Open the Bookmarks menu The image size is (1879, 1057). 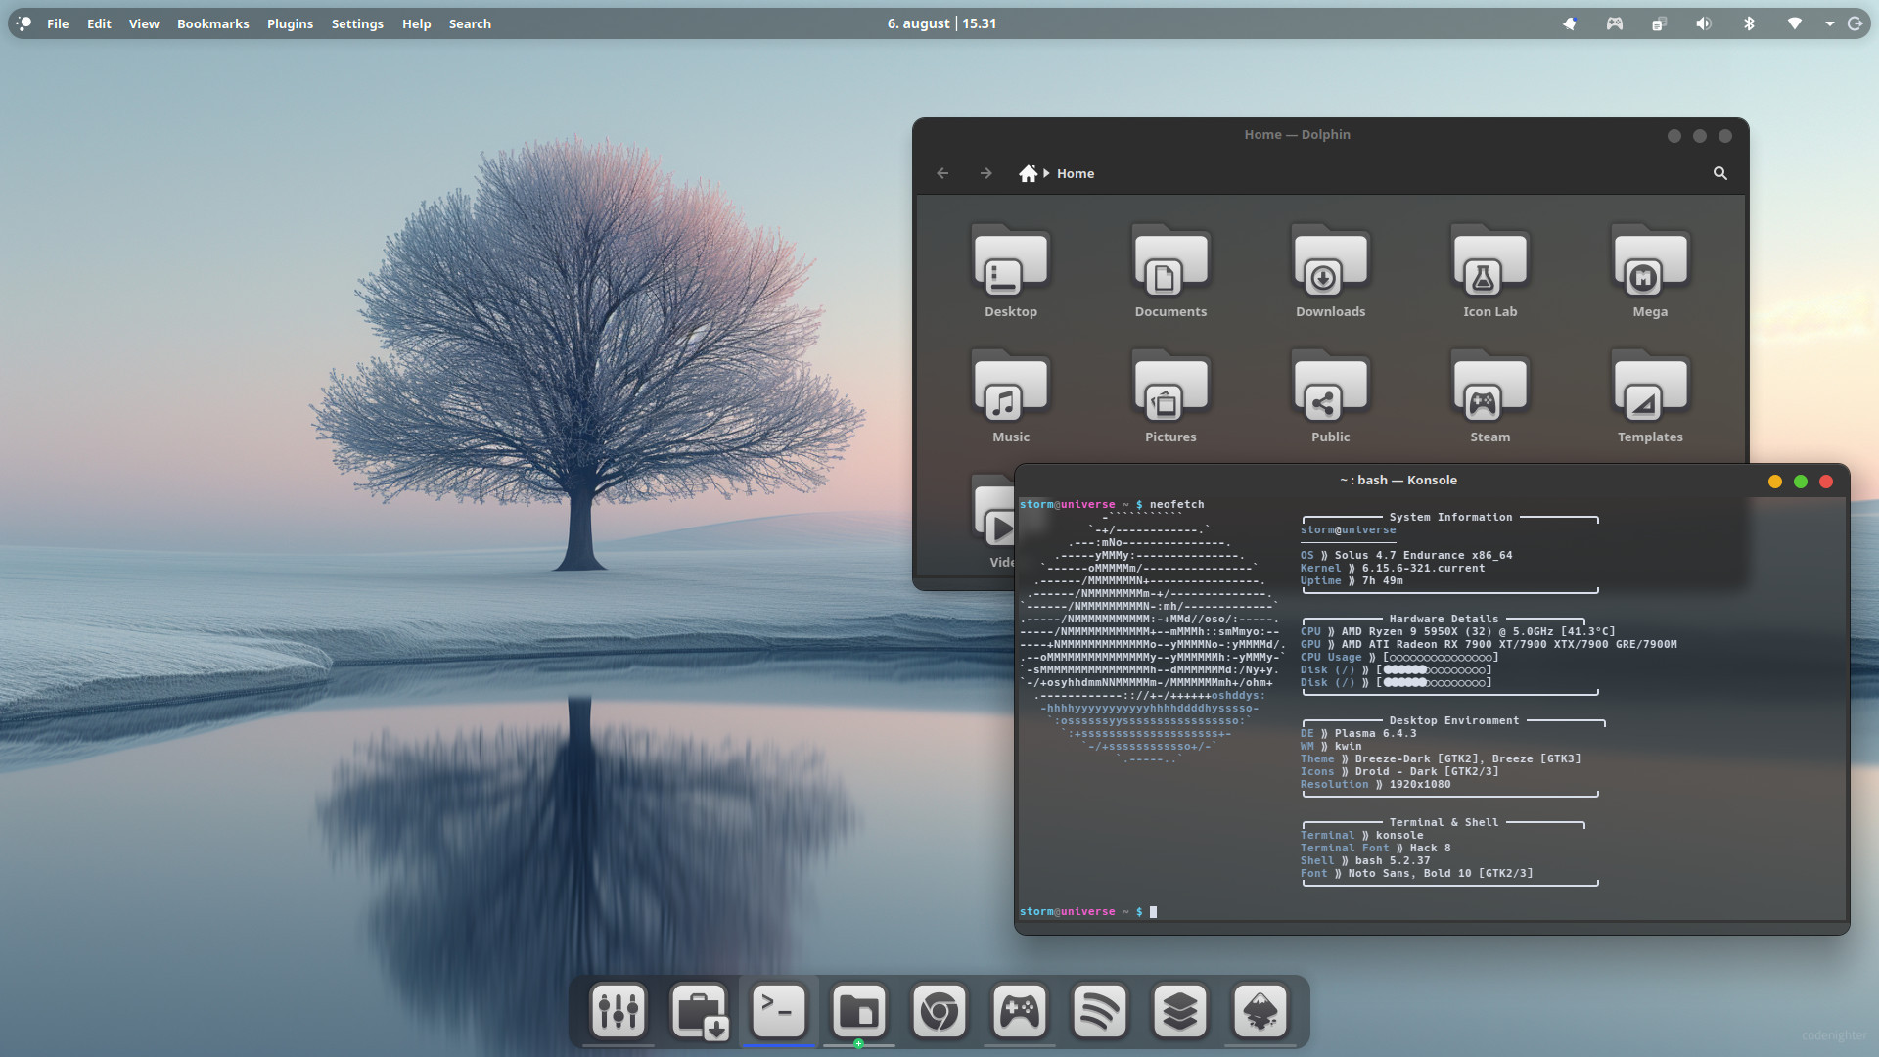coord(212,23)
